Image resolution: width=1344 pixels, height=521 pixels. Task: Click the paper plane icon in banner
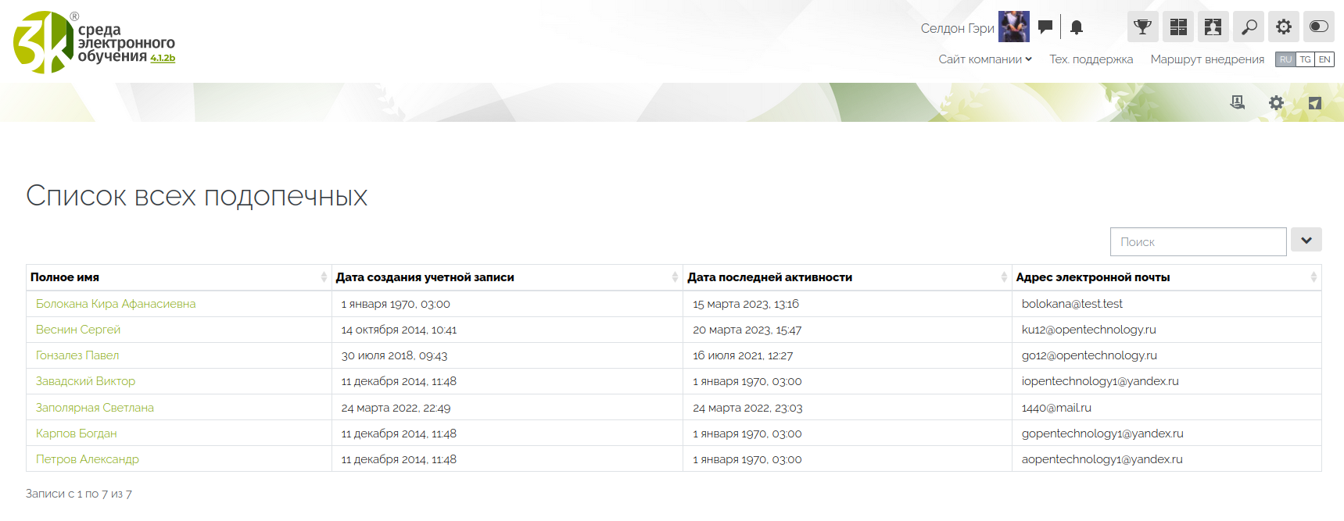tap(1315, 103)
